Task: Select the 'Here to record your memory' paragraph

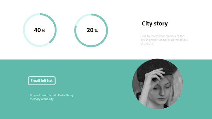Action: point(164,40)
